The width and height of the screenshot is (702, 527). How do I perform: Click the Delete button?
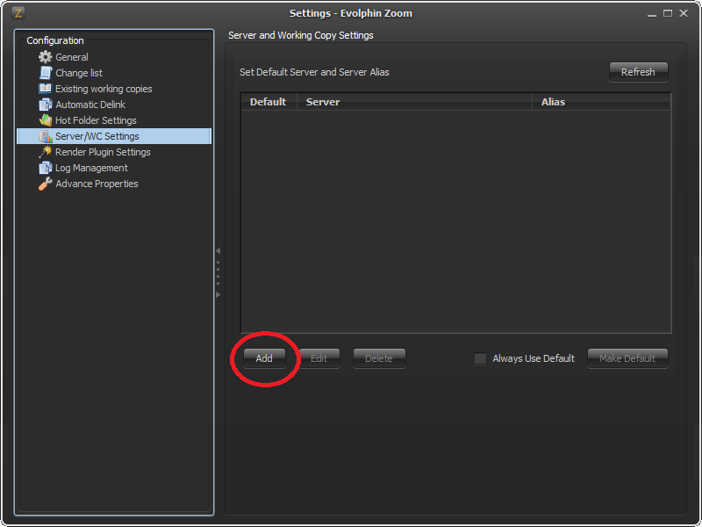(x=379, y=358)
